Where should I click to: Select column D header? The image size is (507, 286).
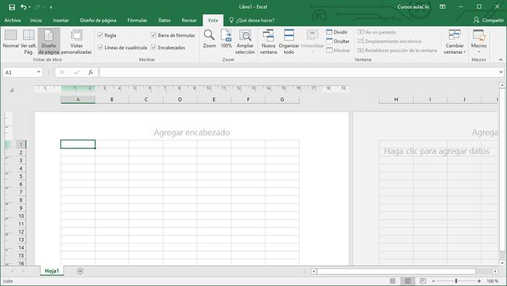tap(180, 99)
